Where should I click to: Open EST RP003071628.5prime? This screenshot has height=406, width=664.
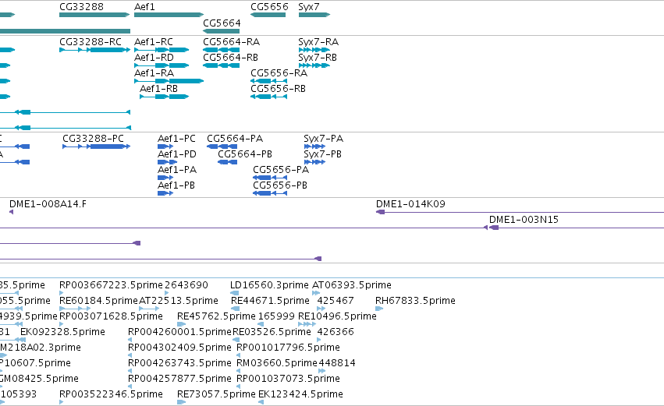pyautogui.click(x=62, y=324)
